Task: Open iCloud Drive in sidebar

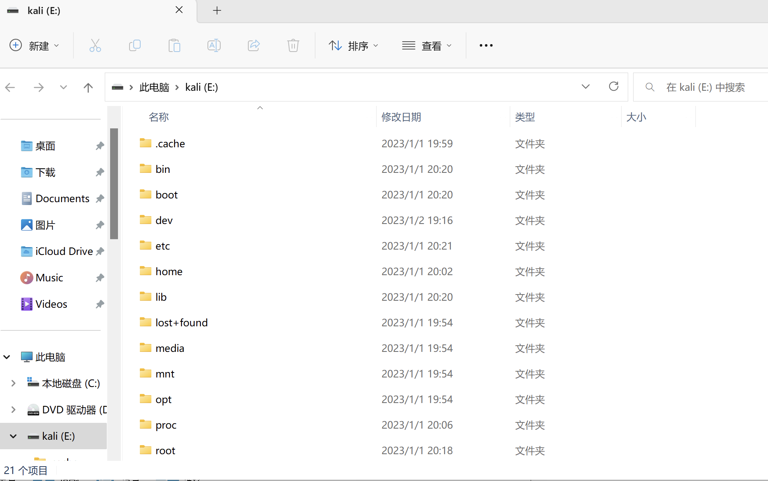Action: 64,251
